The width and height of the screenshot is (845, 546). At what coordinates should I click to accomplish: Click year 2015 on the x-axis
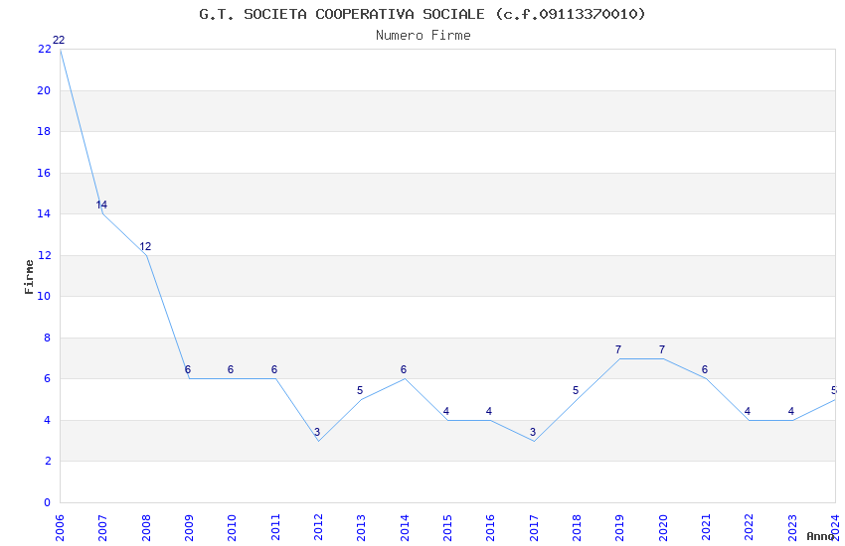[447, 528]
